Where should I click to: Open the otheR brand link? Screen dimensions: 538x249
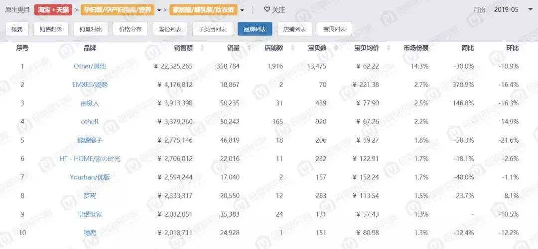coord(90,122)
